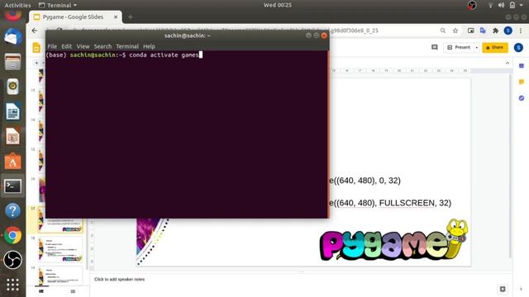This screenshot has width=529, height=297.
Task: Bookmark this page with the star icon
Action: pyautogui.click(x=455, y=31)
